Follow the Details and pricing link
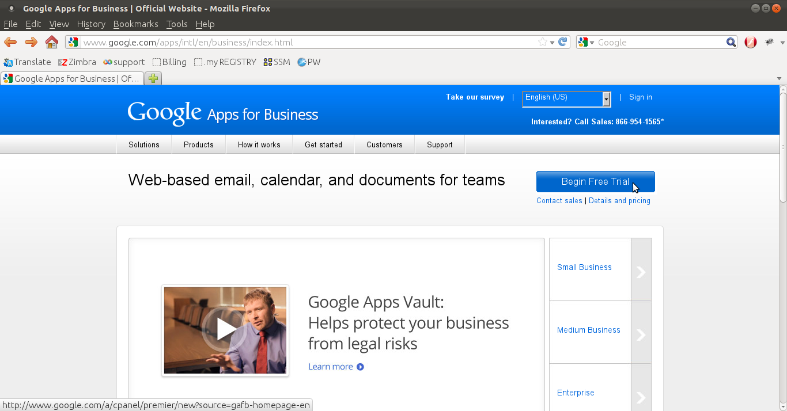 619,201
